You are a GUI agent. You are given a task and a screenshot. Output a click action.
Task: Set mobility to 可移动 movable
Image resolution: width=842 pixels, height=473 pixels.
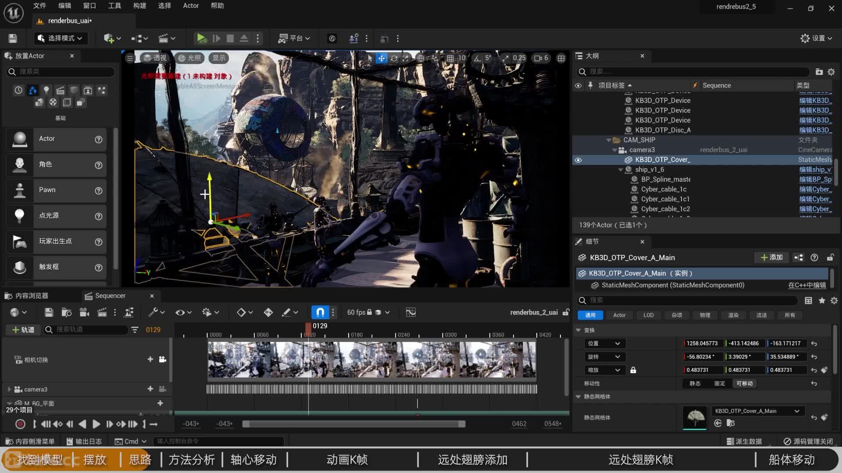click(x=744, y=384)
